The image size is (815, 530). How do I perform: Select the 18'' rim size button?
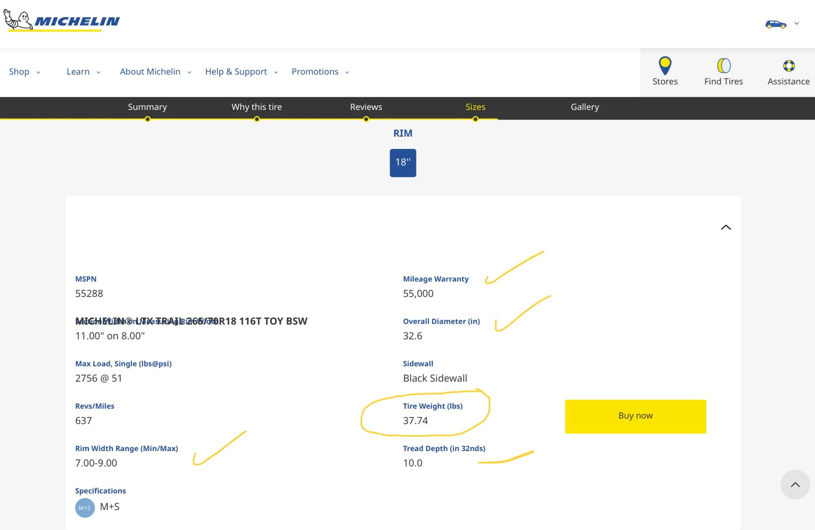[x=403, y=163]
